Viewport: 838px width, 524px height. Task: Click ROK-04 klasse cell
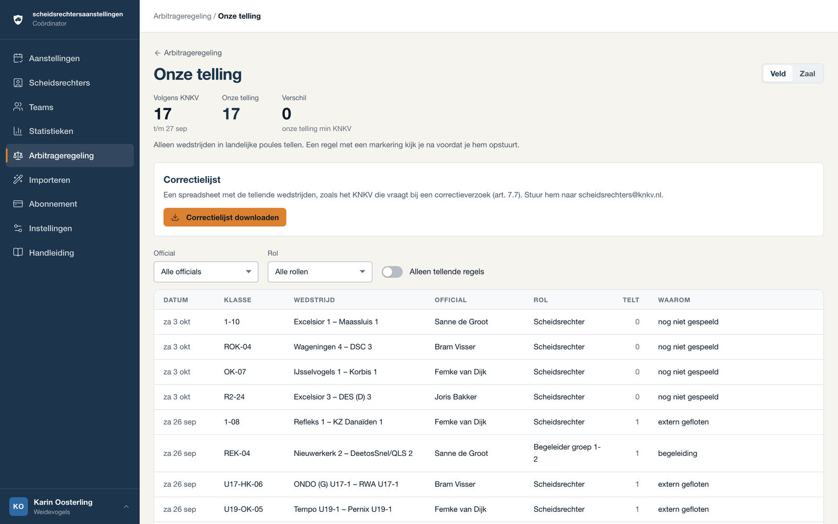click(238, 347)
